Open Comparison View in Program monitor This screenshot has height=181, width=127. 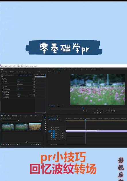[x=114, y=111]
